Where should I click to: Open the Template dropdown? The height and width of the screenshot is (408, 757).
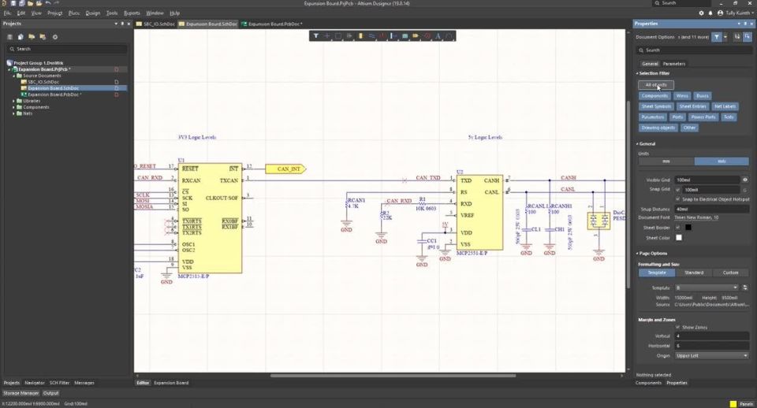[x=707, y=287]
